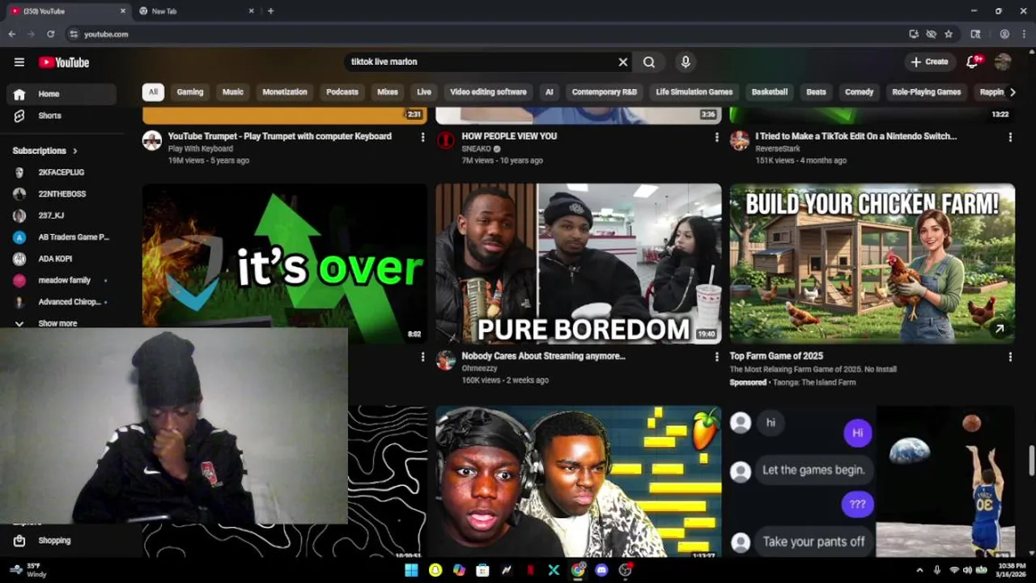
Task: Go to Home in the sidebar
Action: (61, 94)
